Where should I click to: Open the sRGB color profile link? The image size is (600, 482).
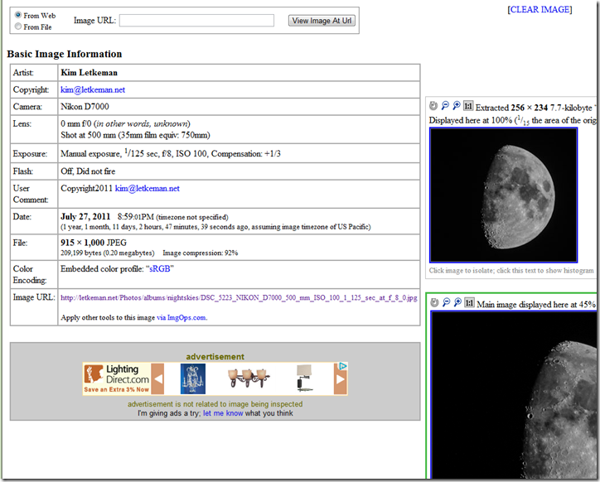coord(160,269)
